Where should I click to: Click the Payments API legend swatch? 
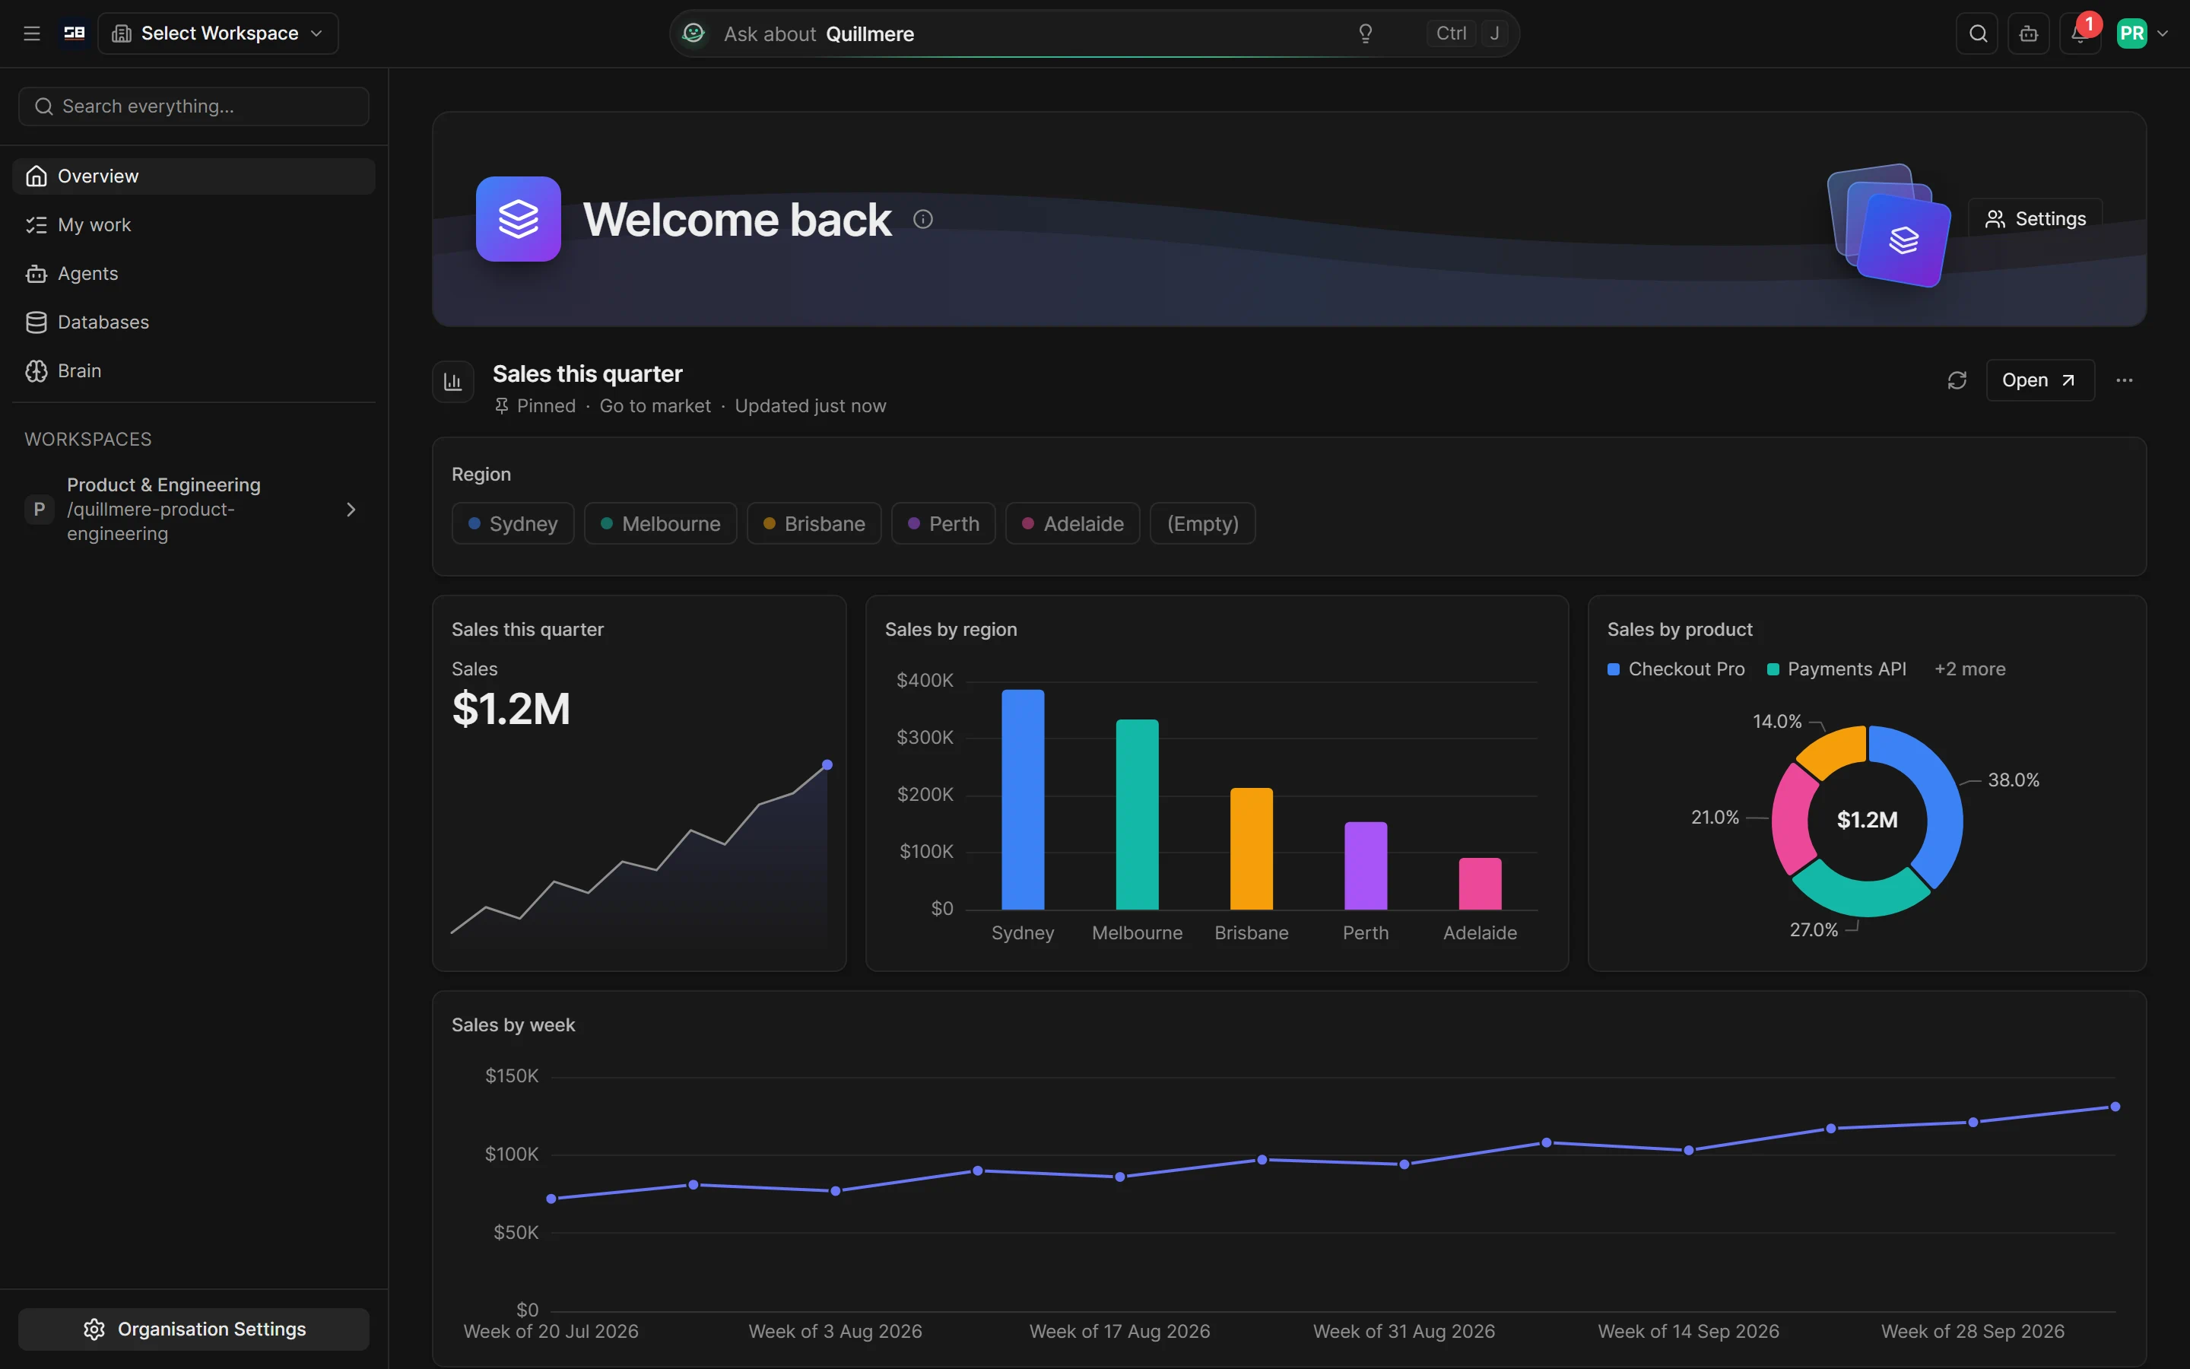pos(1773,669)
